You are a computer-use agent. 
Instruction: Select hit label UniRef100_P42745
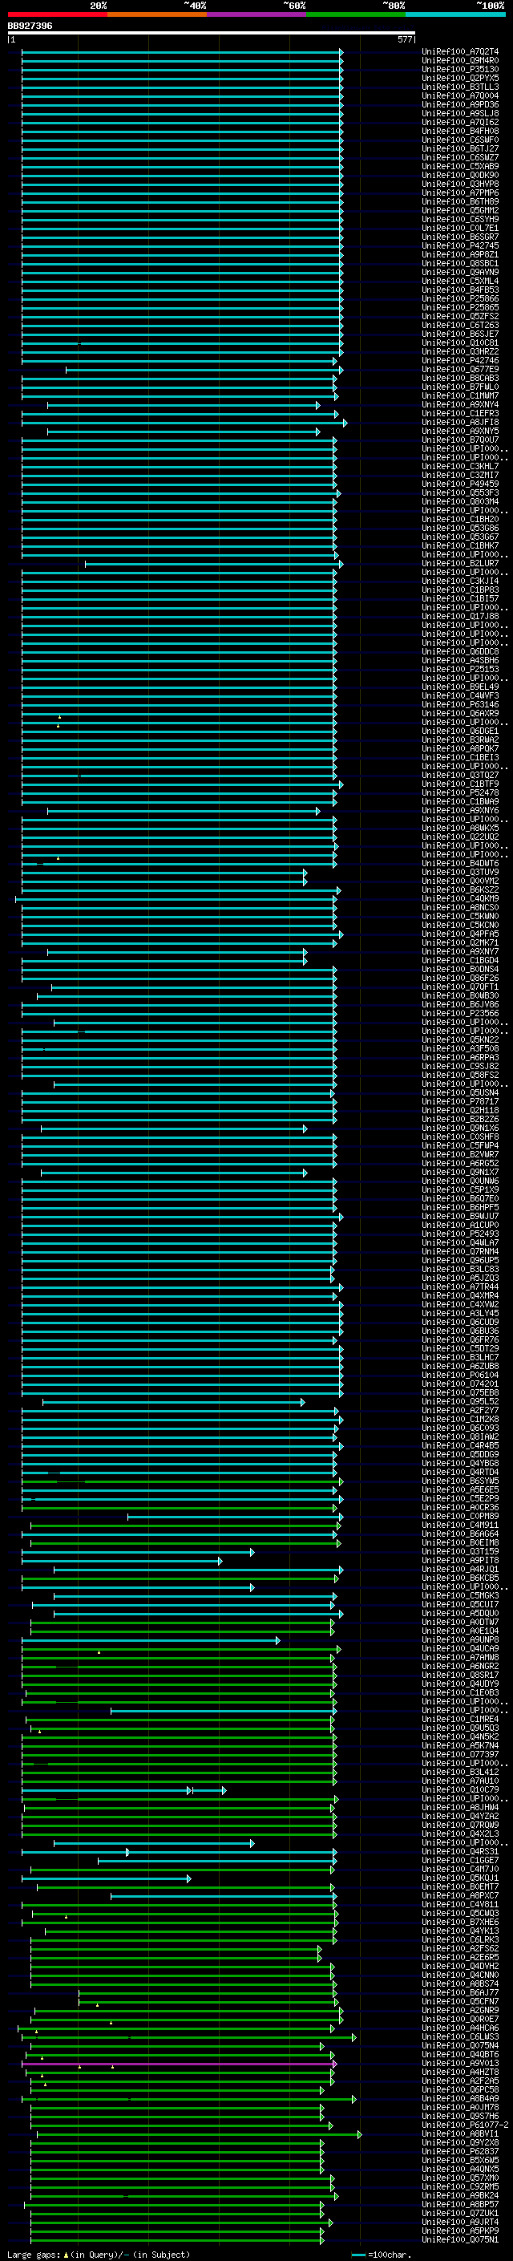(x=460, y=245)
